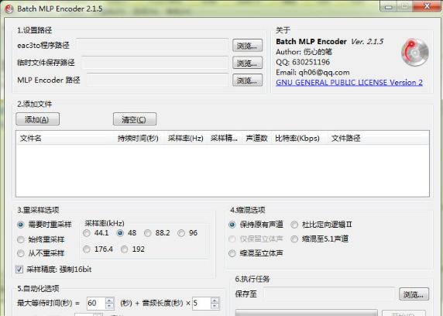Sort list by 采样率(Hz) column header
Image resolution: width=443 pixels, height=316 pixels.
[185, 138]
